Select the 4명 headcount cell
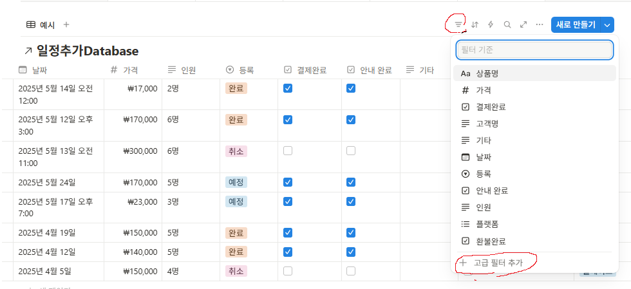The image size is (631, 289). [191, 272]
